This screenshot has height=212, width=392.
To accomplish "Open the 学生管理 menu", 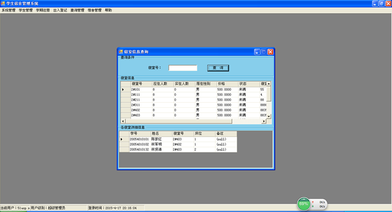I will point(25,10).
